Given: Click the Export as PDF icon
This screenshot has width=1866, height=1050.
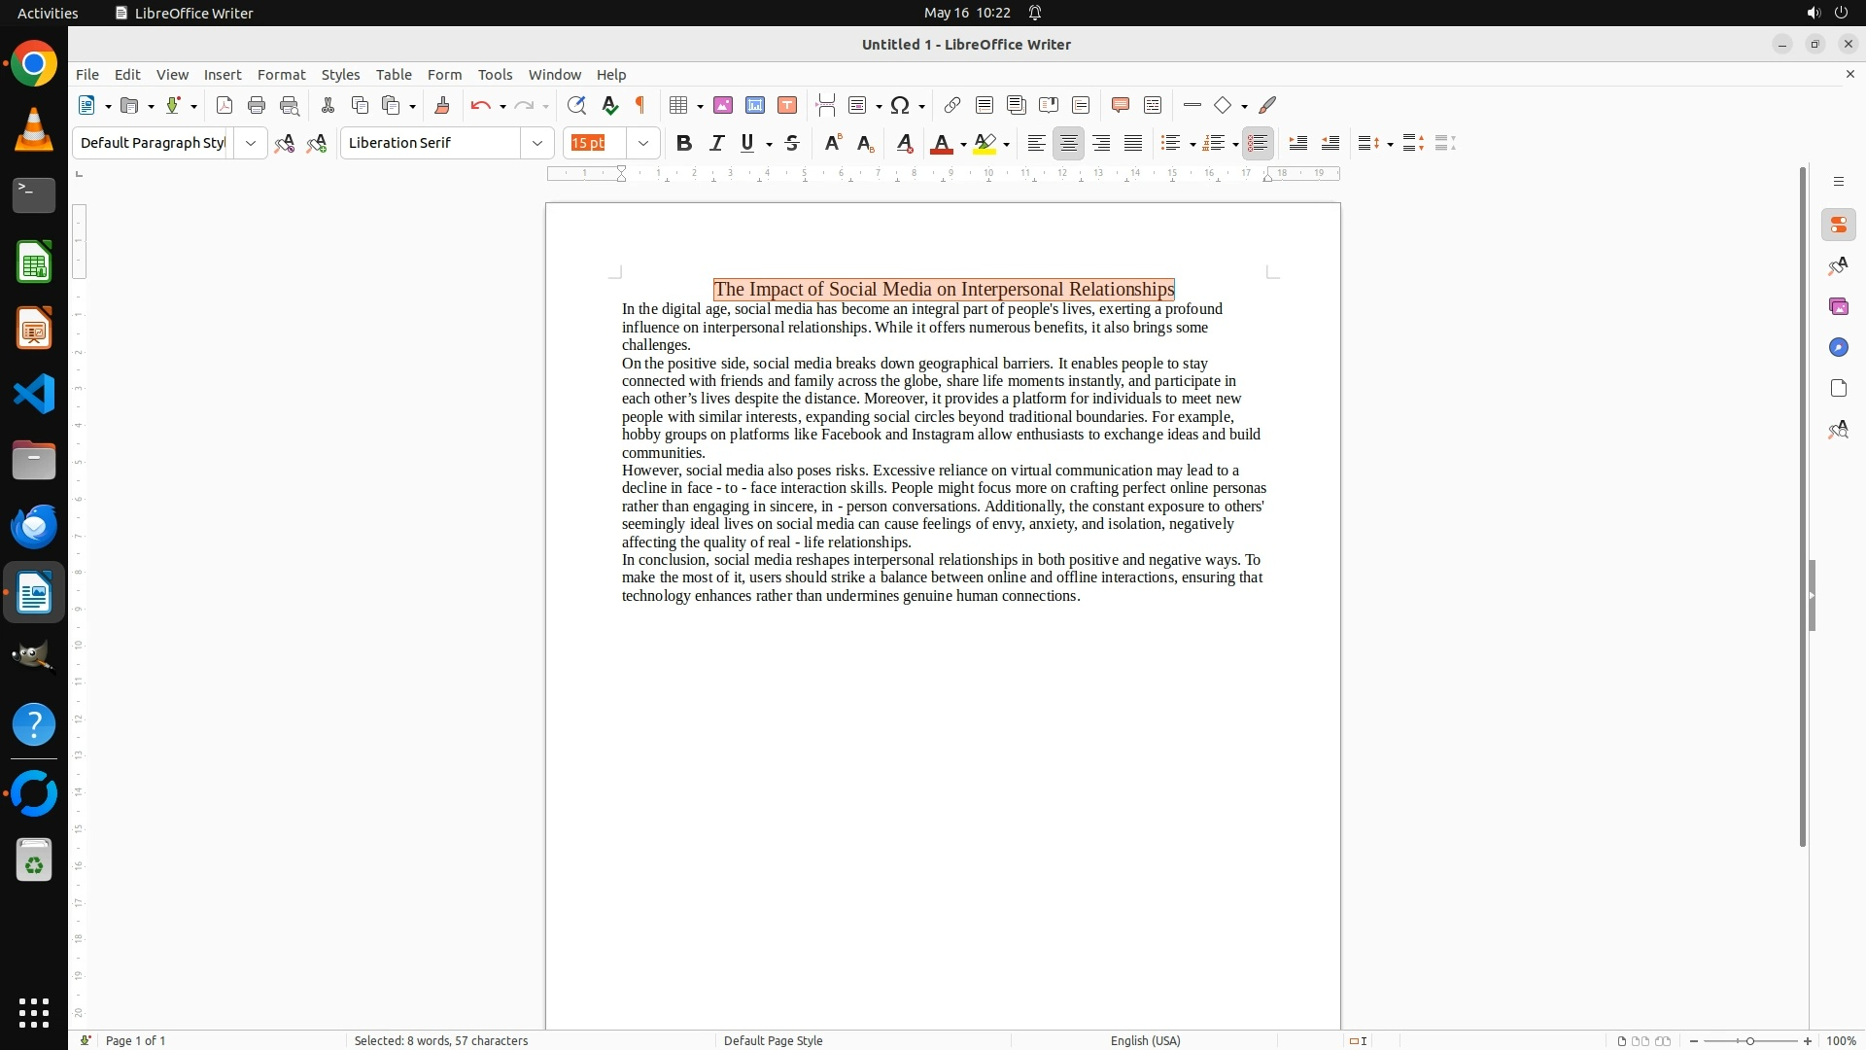Looking at the screenshot, I should click(225, 105).
